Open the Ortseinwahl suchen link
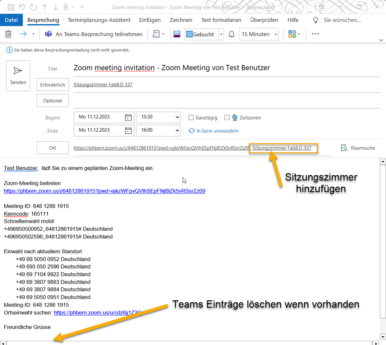 [x=98, y=313]
